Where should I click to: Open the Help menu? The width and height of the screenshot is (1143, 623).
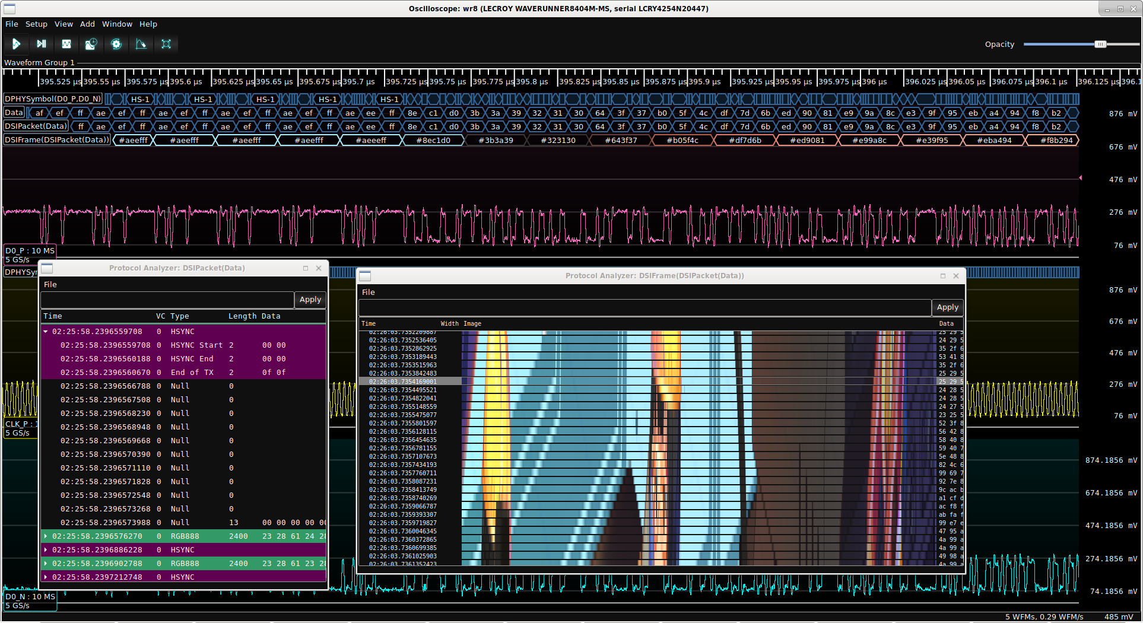coord(148,24)
